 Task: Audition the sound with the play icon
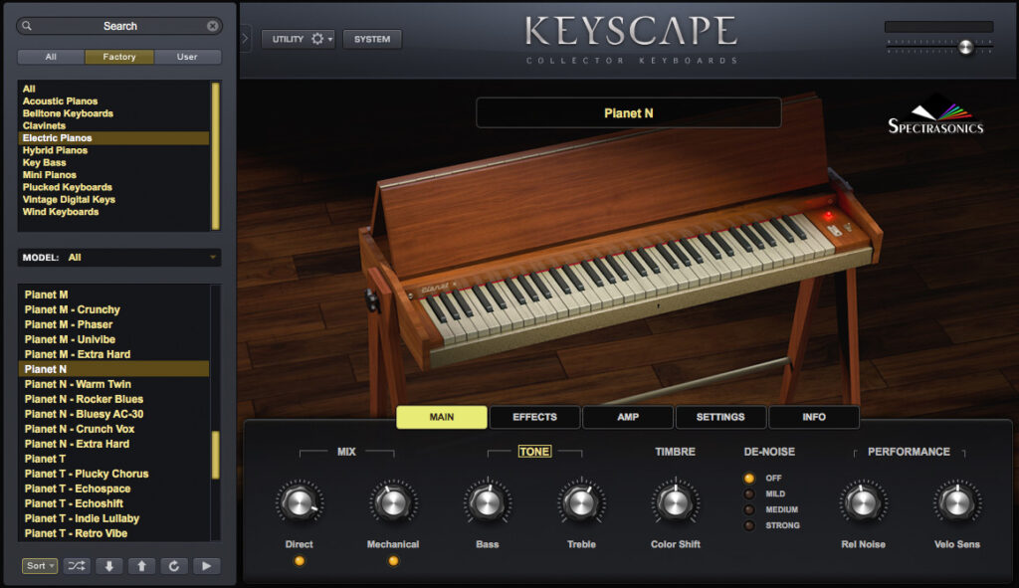(208, 565)
